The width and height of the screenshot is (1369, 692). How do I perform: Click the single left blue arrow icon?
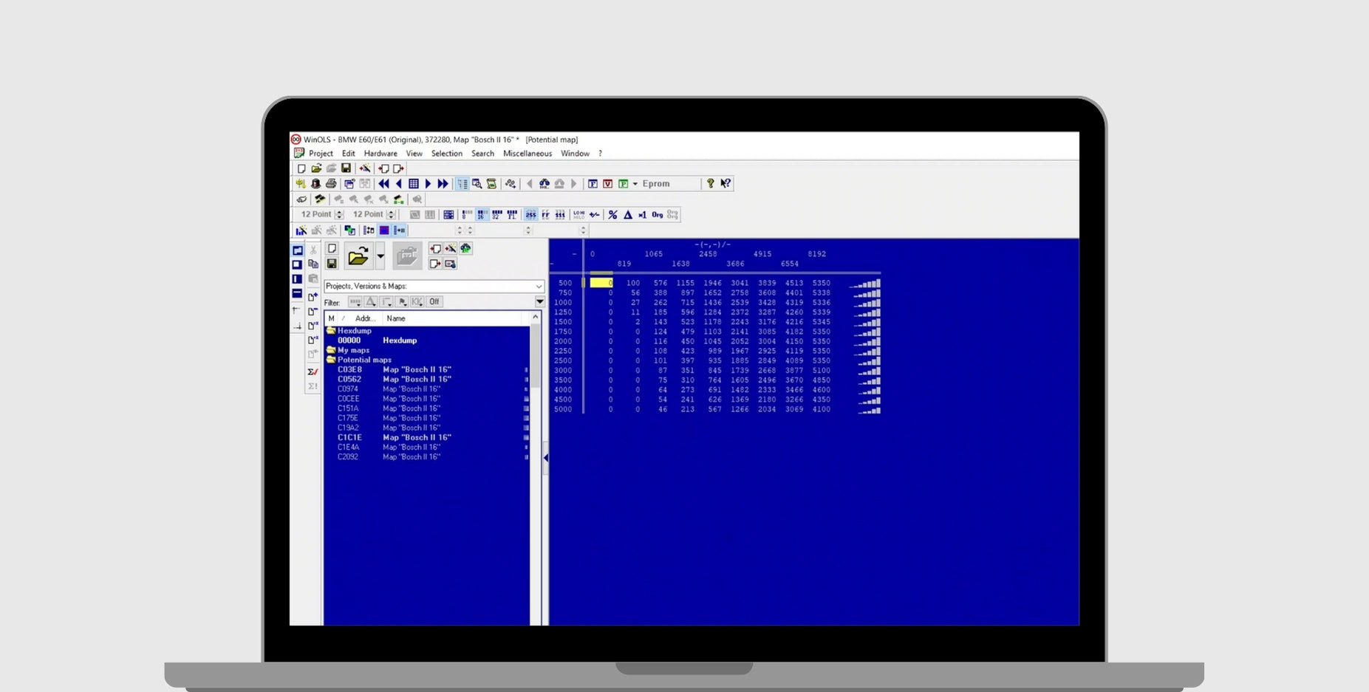pyautogui.click(x=399, y=184)
